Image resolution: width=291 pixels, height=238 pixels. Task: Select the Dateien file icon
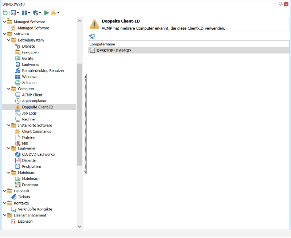pos(18,138)
